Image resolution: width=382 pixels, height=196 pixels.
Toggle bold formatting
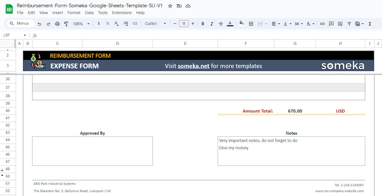tap(203, 24)
